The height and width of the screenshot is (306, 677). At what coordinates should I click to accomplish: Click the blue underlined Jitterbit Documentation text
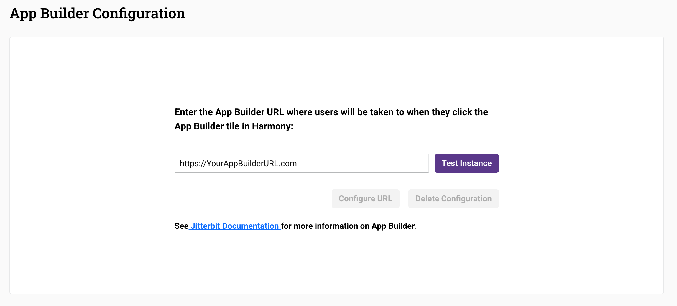tap(234, 226)
